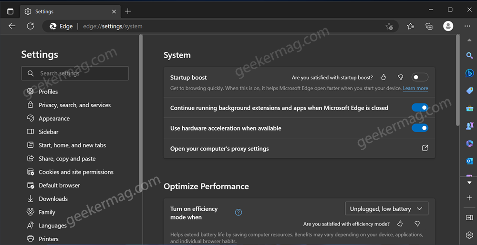477x245 pixels.
Task: Give thumbs up for efficiency mode
Action: [x=400, y=224]
